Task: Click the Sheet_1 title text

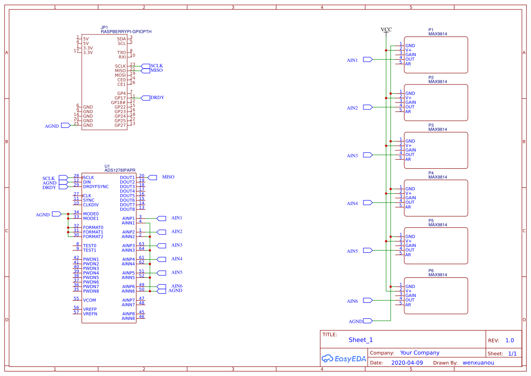Action: click(361, 340)
